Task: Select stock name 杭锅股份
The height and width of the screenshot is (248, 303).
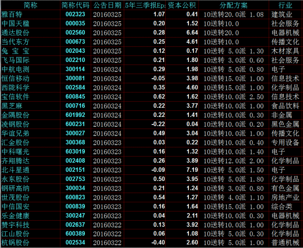Action: tap(16, 243)
